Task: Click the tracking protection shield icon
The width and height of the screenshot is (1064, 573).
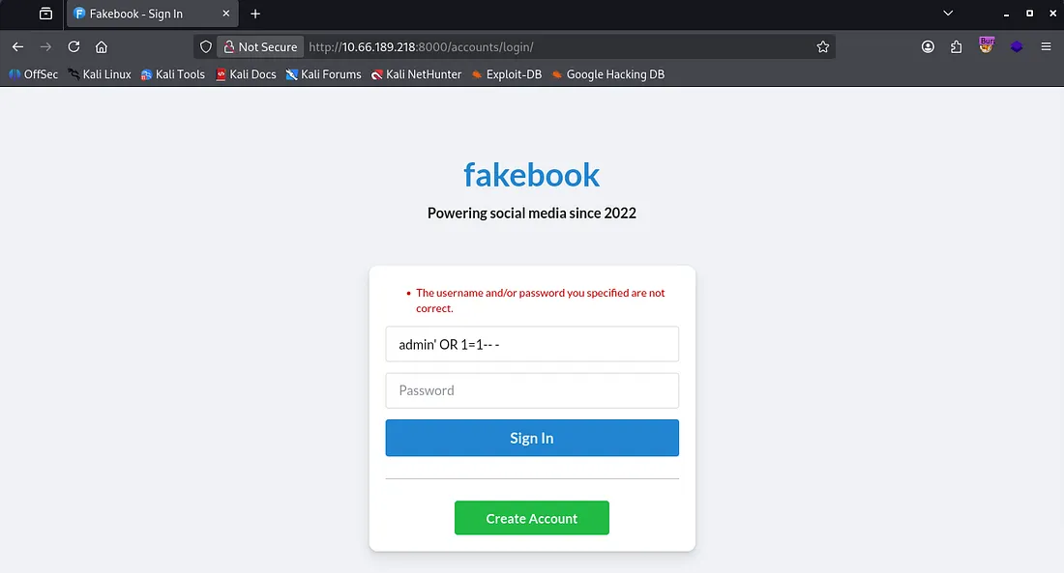Action: click(x=205, y=46)
